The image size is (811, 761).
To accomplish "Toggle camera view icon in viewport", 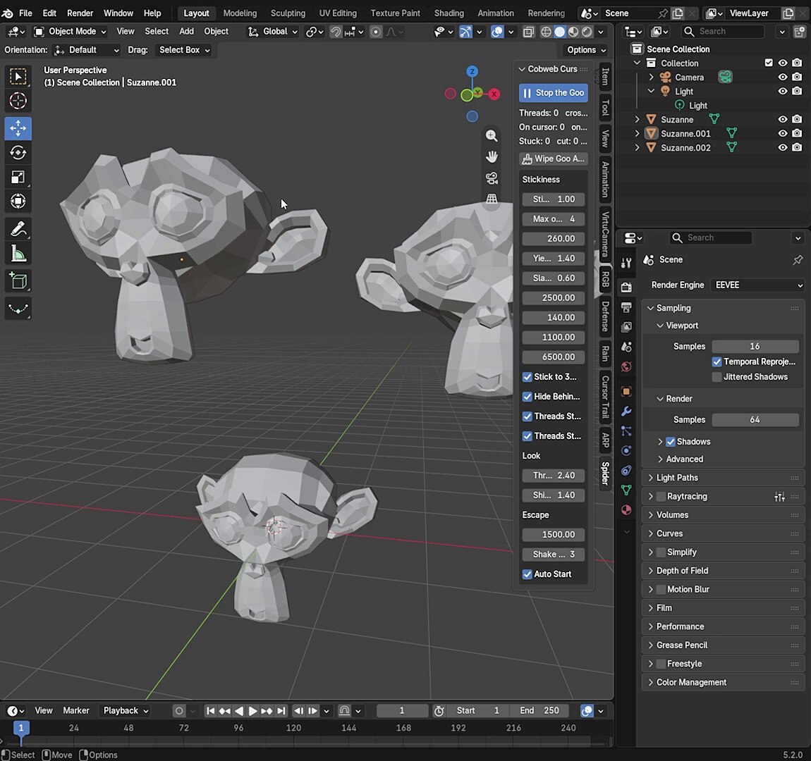I will [x=492, y=178].
